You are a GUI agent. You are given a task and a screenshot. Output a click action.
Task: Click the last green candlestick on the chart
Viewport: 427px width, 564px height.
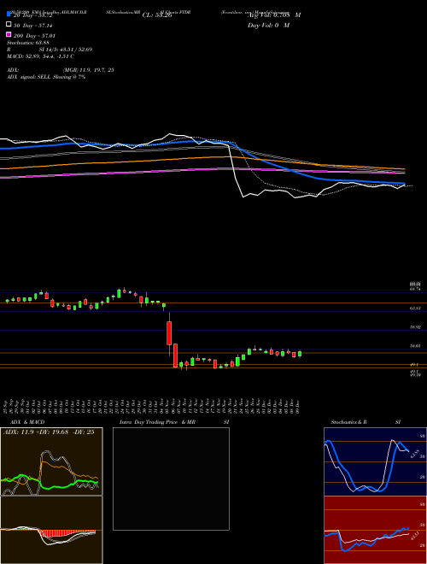pos(300,354)
